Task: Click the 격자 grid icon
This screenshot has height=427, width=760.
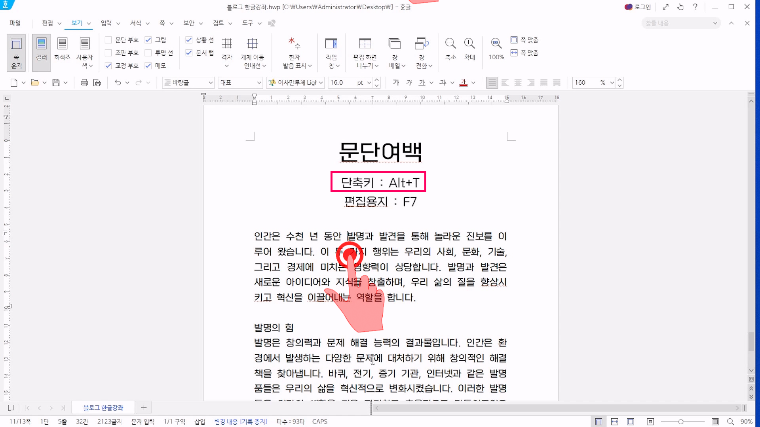Action: [x=226, y=43]
